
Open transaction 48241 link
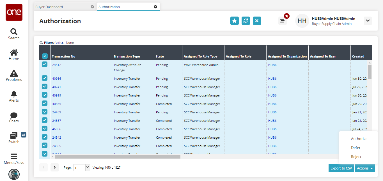click(x=56, y=87)
